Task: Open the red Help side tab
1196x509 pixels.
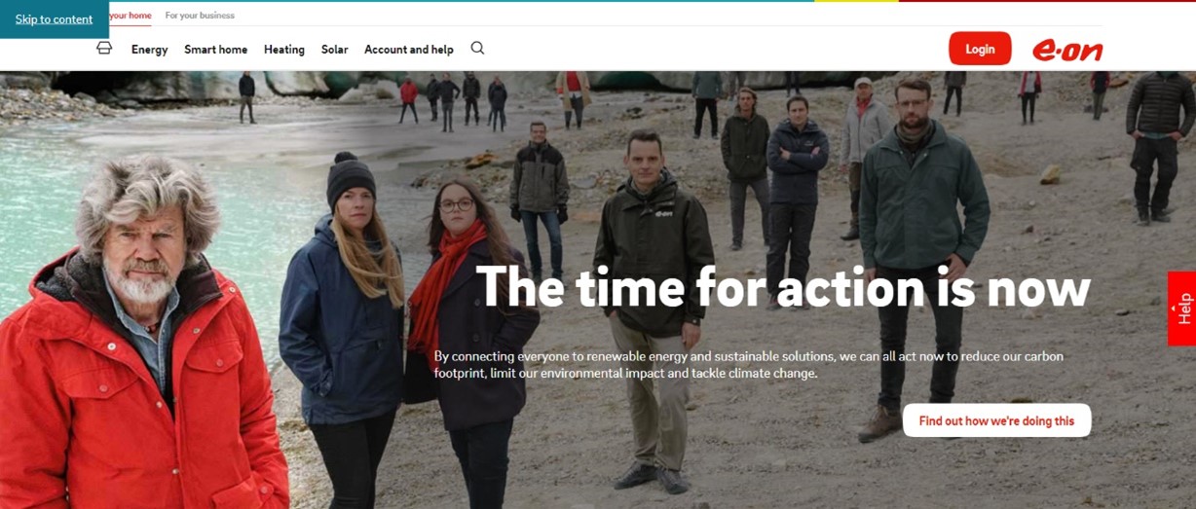Action: coord(1182,309)
